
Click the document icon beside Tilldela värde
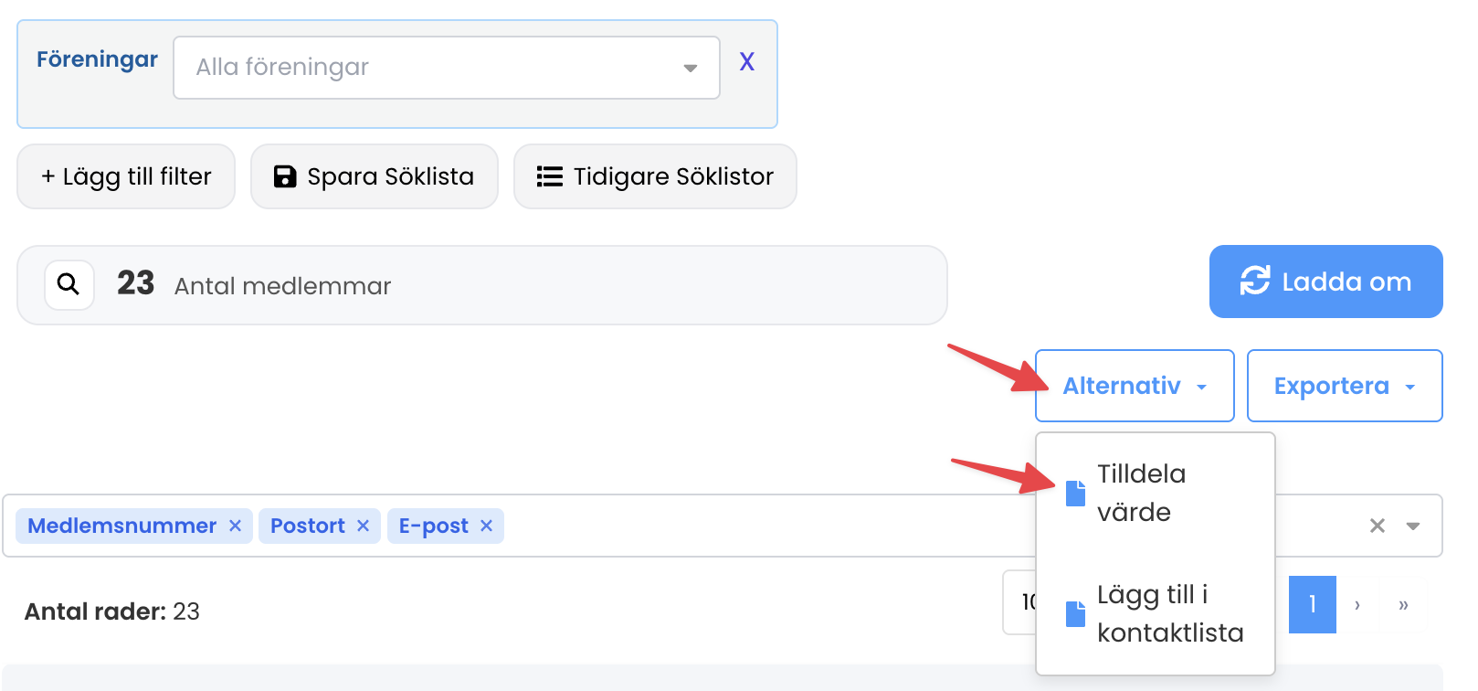tap(1074, 492)
